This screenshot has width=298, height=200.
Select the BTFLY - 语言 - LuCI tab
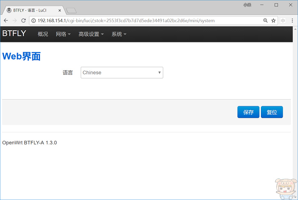coord(34,11)
